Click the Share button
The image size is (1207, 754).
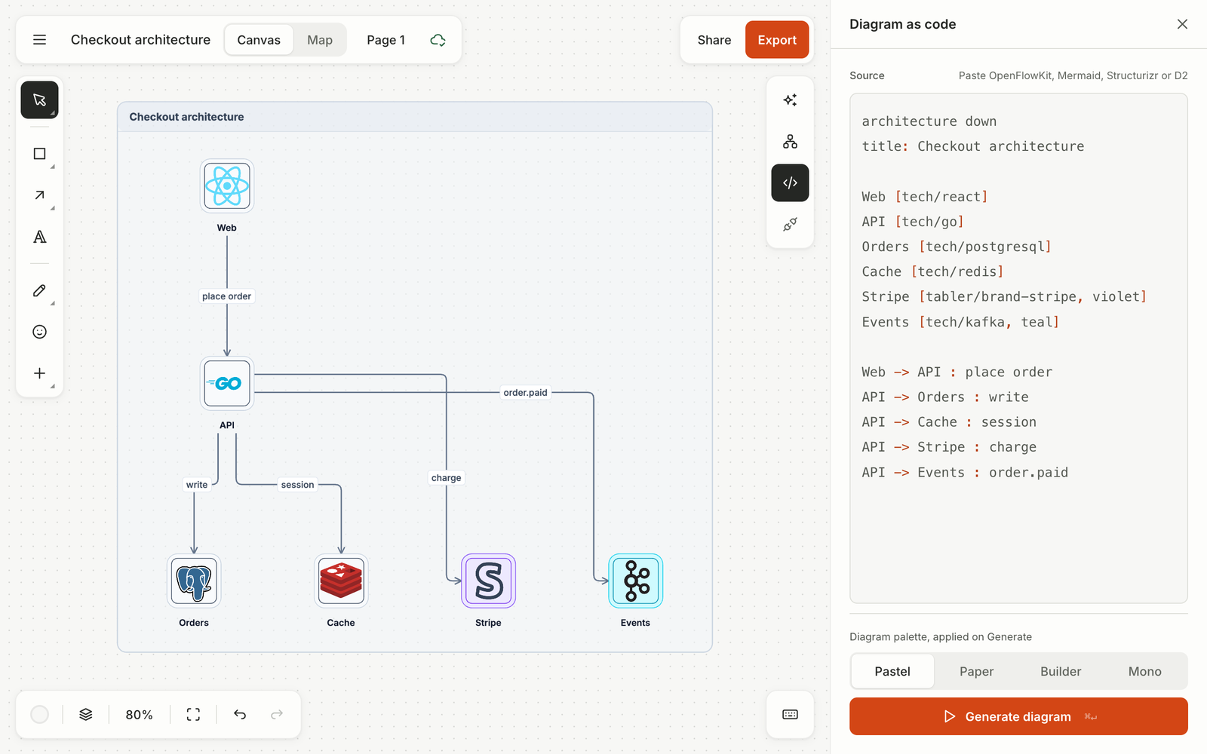pyautogui.click(x=714, y=40)
